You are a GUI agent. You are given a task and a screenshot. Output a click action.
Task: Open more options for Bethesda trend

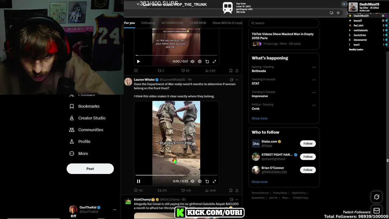coord(314,67)
